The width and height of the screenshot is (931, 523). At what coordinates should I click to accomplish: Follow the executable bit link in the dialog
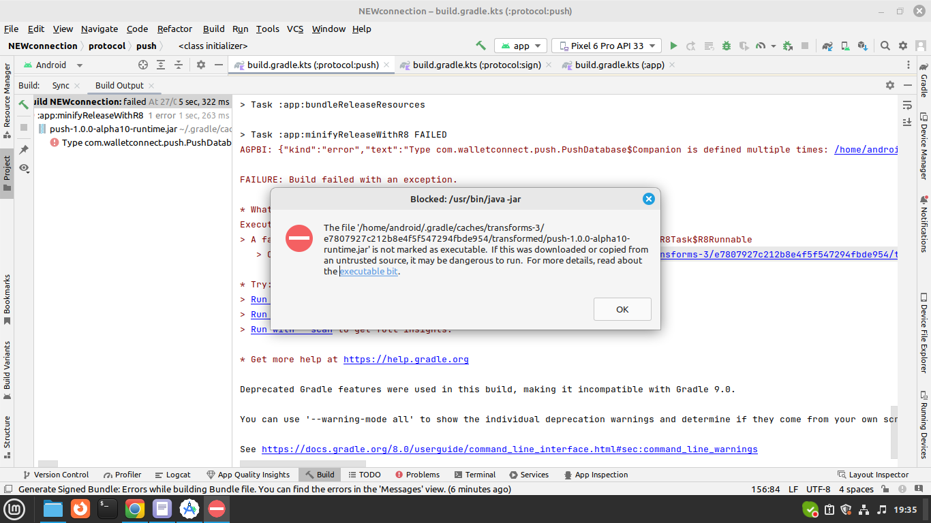369,271
